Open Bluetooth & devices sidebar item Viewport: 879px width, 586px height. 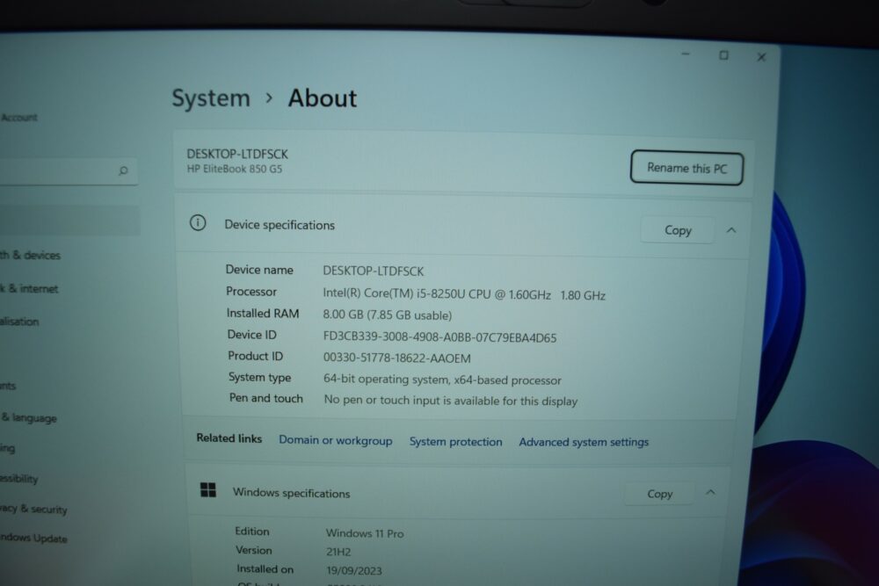click(x=30, y=255)
